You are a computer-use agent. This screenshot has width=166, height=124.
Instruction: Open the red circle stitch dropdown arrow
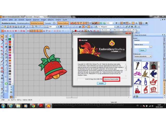pyautogui.click(x=78, y=31)
